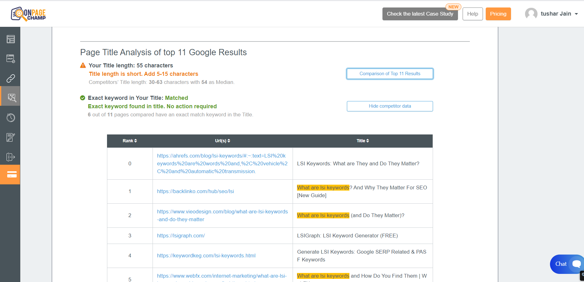This screenshot has width=584, height=282.
Task: Open the orange credit card sidebar icon
Action: pos(11,175)
